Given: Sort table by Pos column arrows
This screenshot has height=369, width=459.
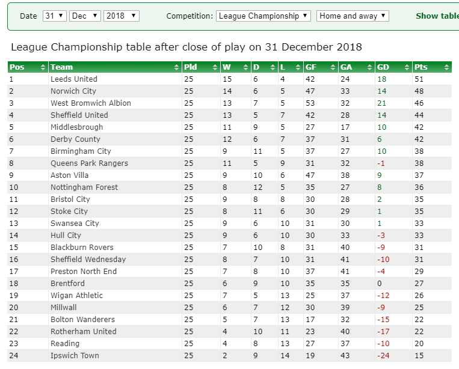Looking at the screenshot, I should coord(43,67).
